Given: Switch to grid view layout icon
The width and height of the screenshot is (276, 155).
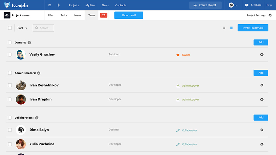Looking at the screenshot, I should (224, 28).
